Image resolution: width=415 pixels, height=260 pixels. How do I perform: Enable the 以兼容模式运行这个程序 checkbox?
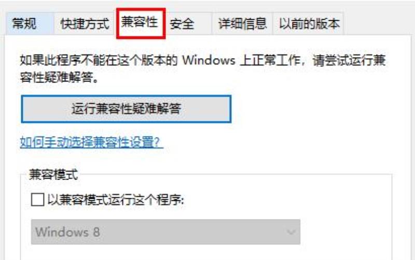(37, 199)
